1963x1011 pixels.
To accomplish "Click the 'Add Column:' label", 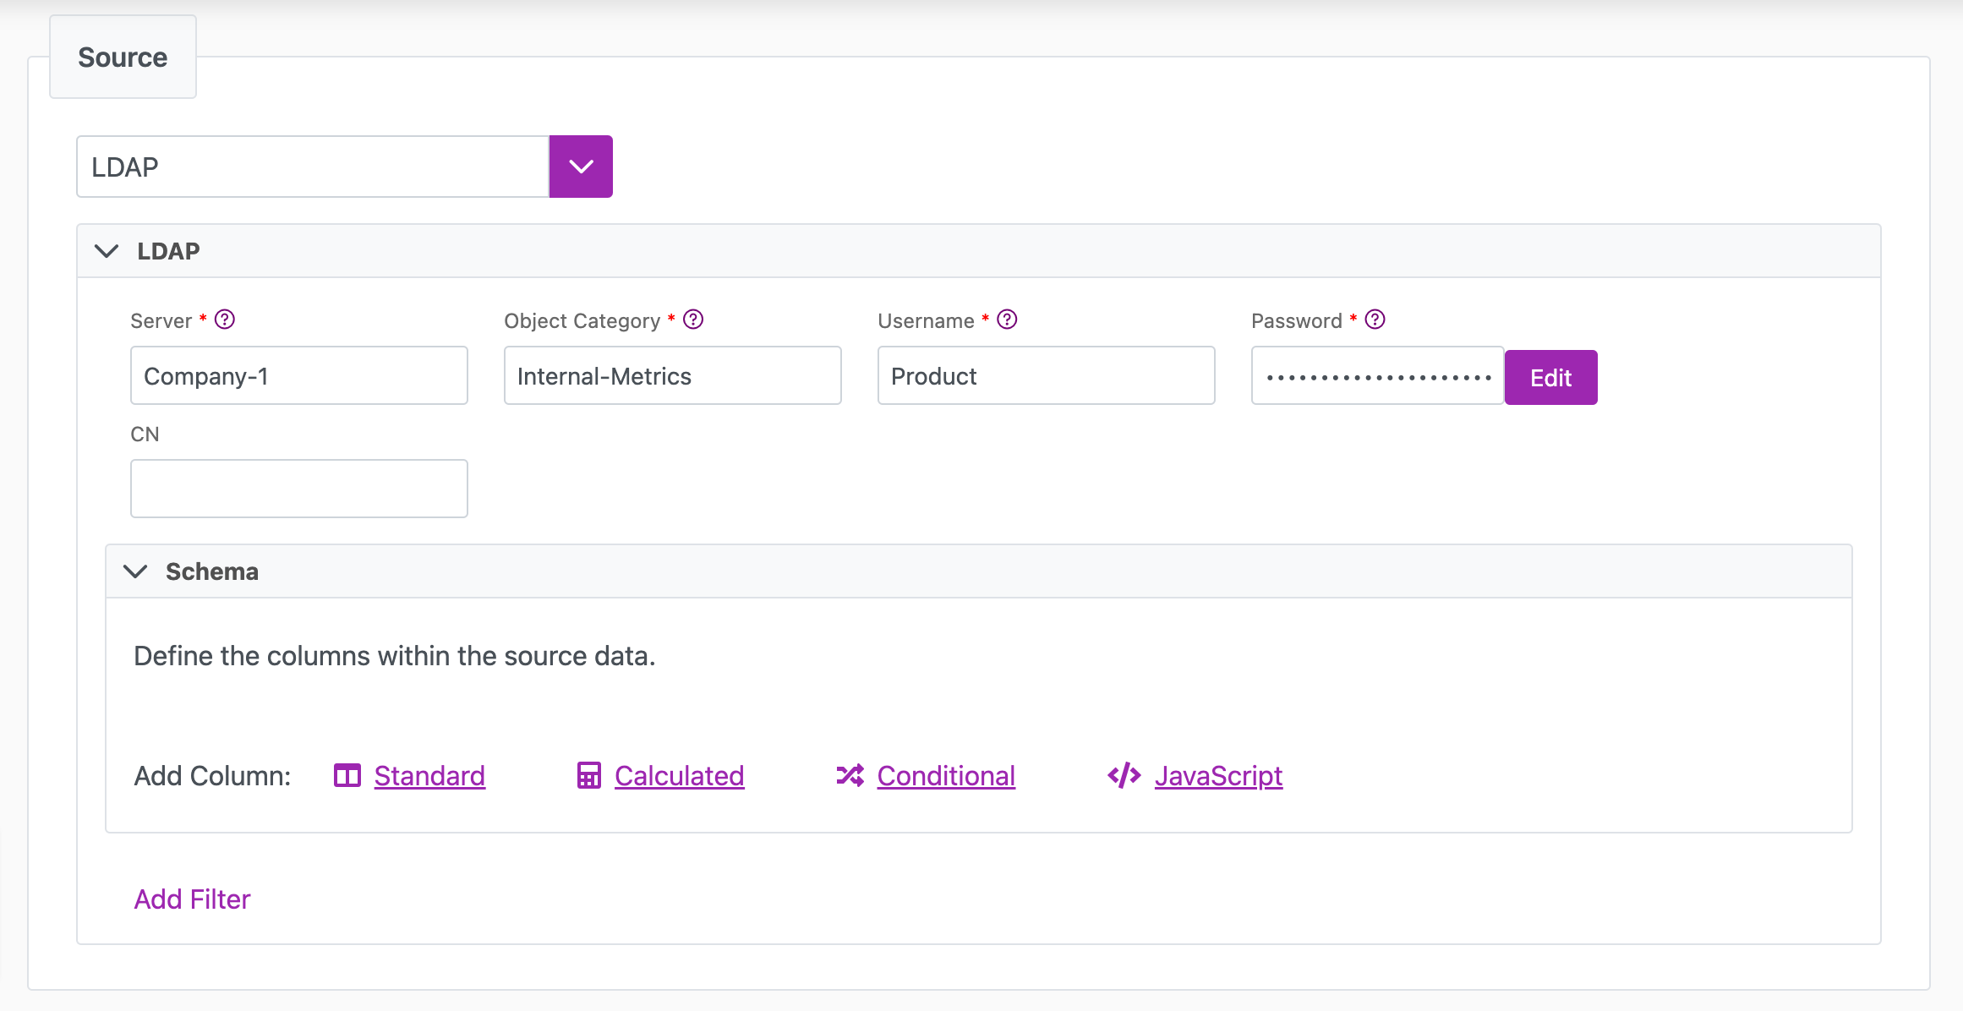I will (x=213, y=776).
